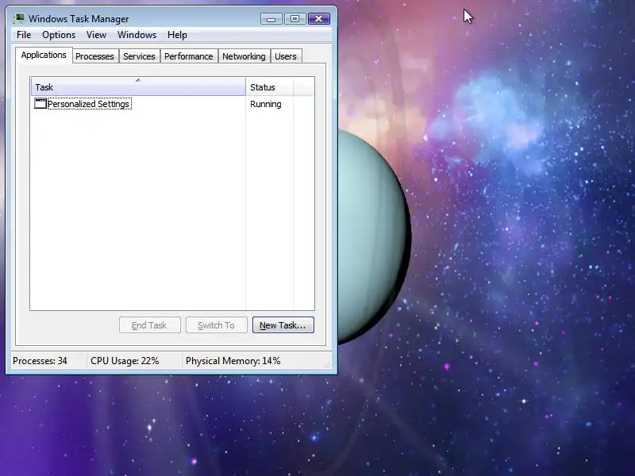Click the Personalized Settings window icon
The width and height of the screenshot is (635, 476).
pyautogui.click(x=40, y=104)
